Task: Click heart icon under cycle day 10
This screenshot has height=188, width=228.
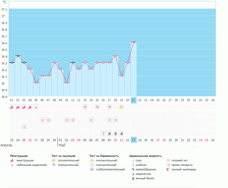Action: pyautogui.click(x=67, y=120)
